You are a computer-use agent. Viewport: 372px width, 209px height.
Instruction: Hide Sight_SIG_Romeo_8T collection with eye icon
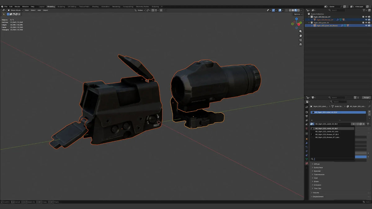(366, 17)
